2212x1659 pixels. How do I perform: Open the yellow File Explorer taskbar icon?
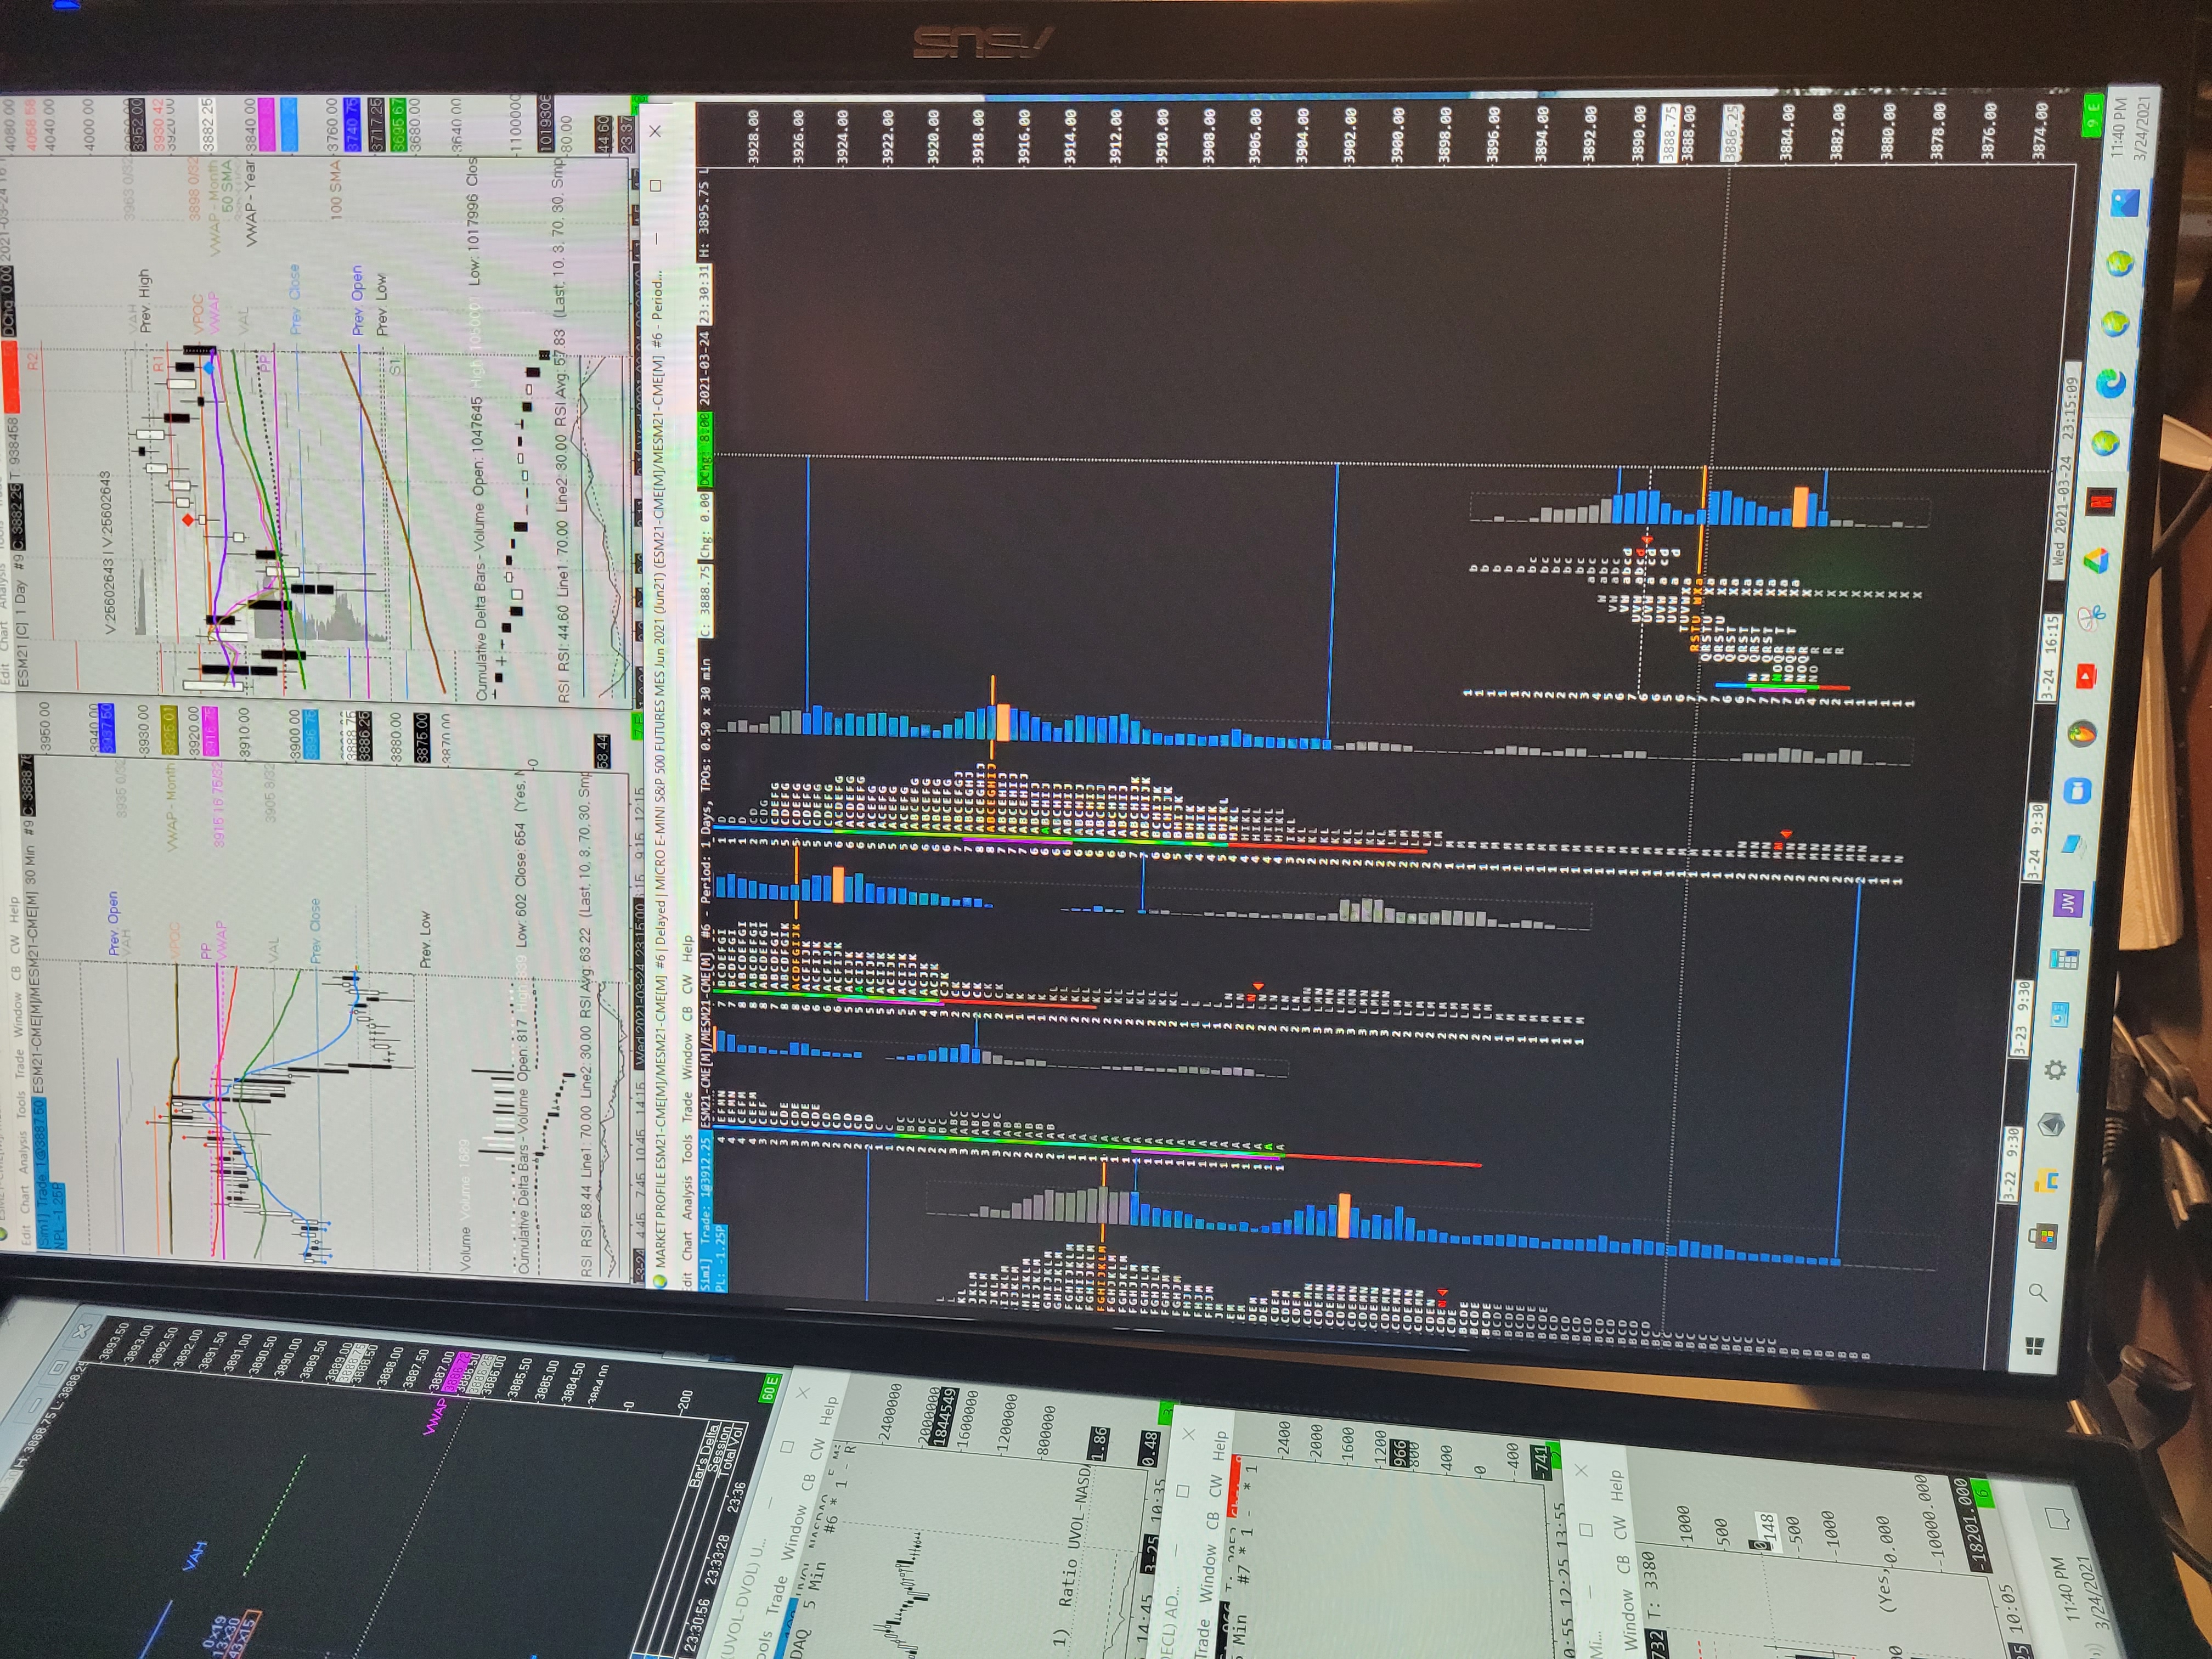point(2046,1181)
